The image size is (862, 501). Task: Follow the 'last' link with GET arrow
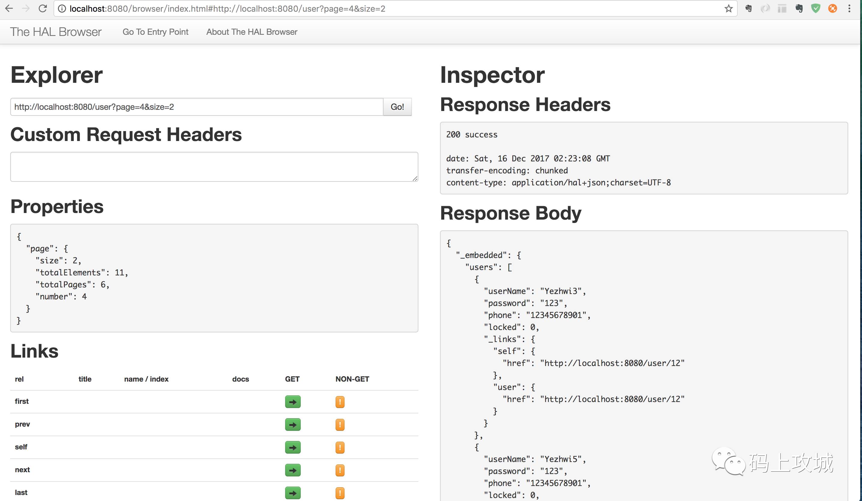point(292,493)
